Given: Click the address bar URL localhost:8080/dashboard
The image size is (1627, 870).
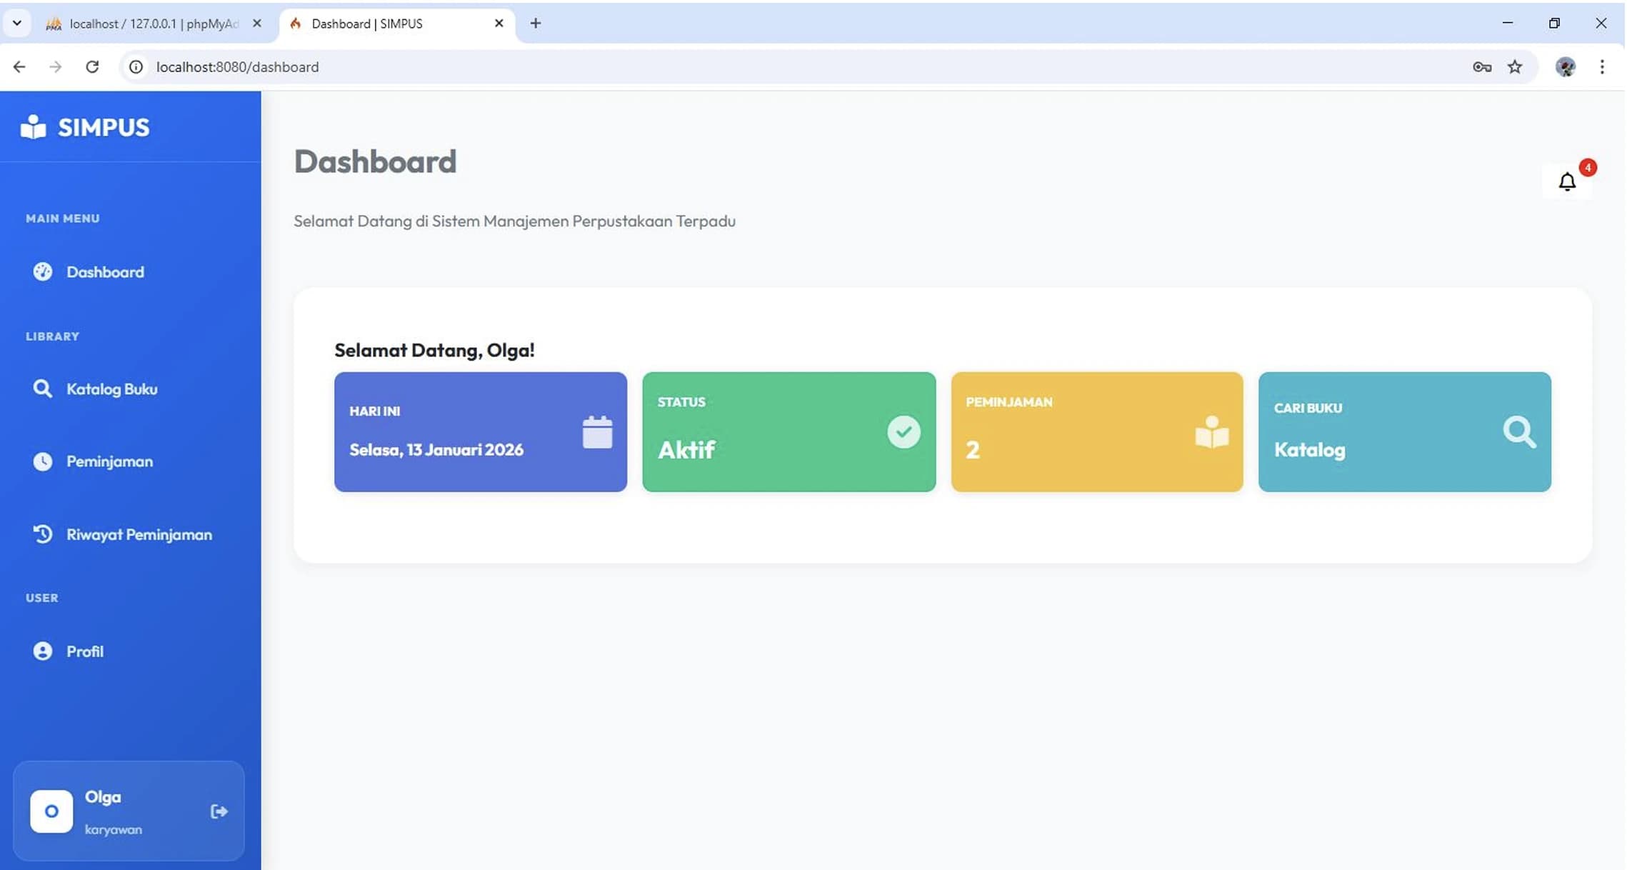Looking at the screenshot, I should click(237, 66).
